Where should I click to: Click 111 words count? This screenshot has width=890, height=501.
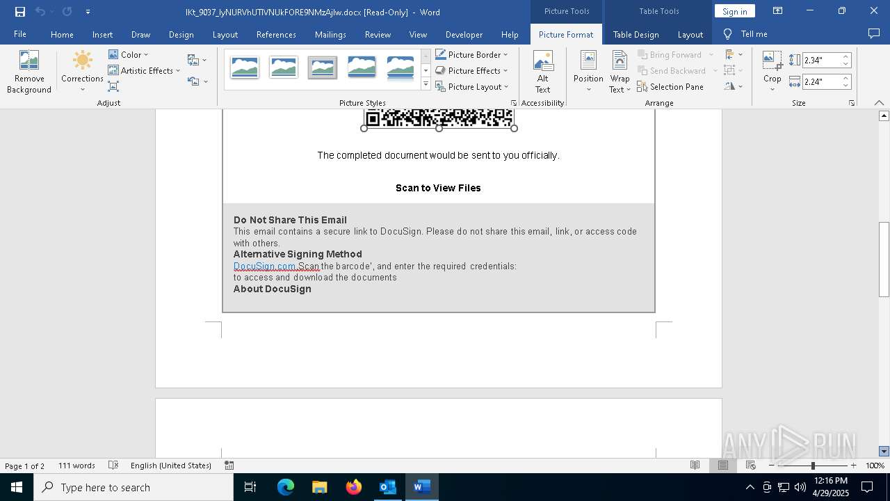click(x=76, y=466)
